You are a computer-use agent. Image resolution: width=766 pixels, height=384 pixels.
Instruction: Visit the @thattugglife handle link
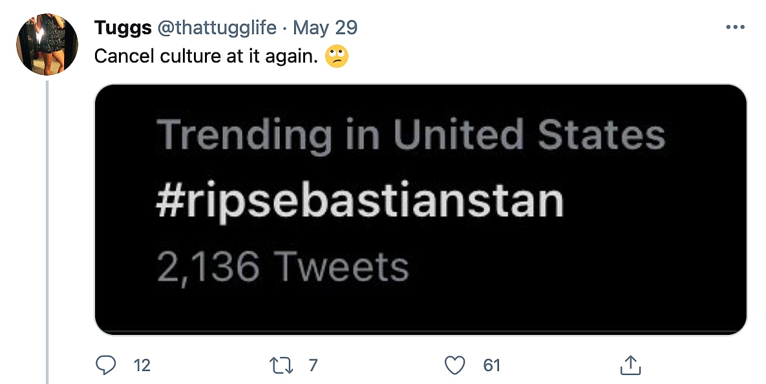214,28
